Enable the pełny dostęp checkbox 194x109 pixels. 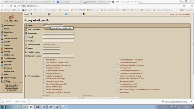(x=44, y=60)
